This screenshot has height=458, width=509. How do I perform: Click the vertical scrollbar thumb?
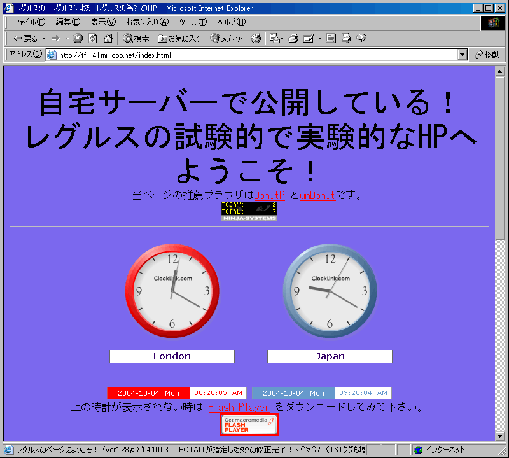coord(500,158)
